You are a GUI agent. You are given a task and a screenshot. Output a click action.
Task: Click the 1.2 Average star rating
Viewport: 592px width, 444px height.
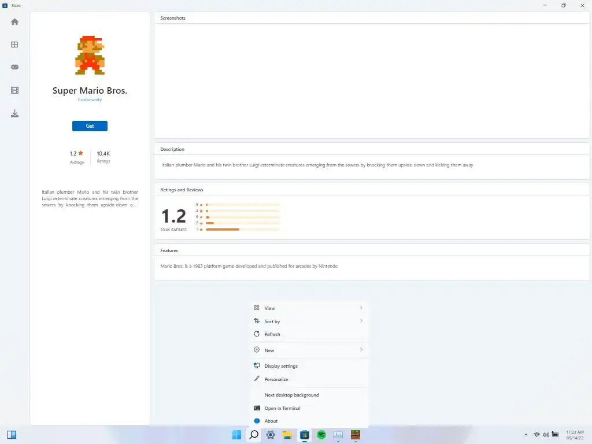77,157
